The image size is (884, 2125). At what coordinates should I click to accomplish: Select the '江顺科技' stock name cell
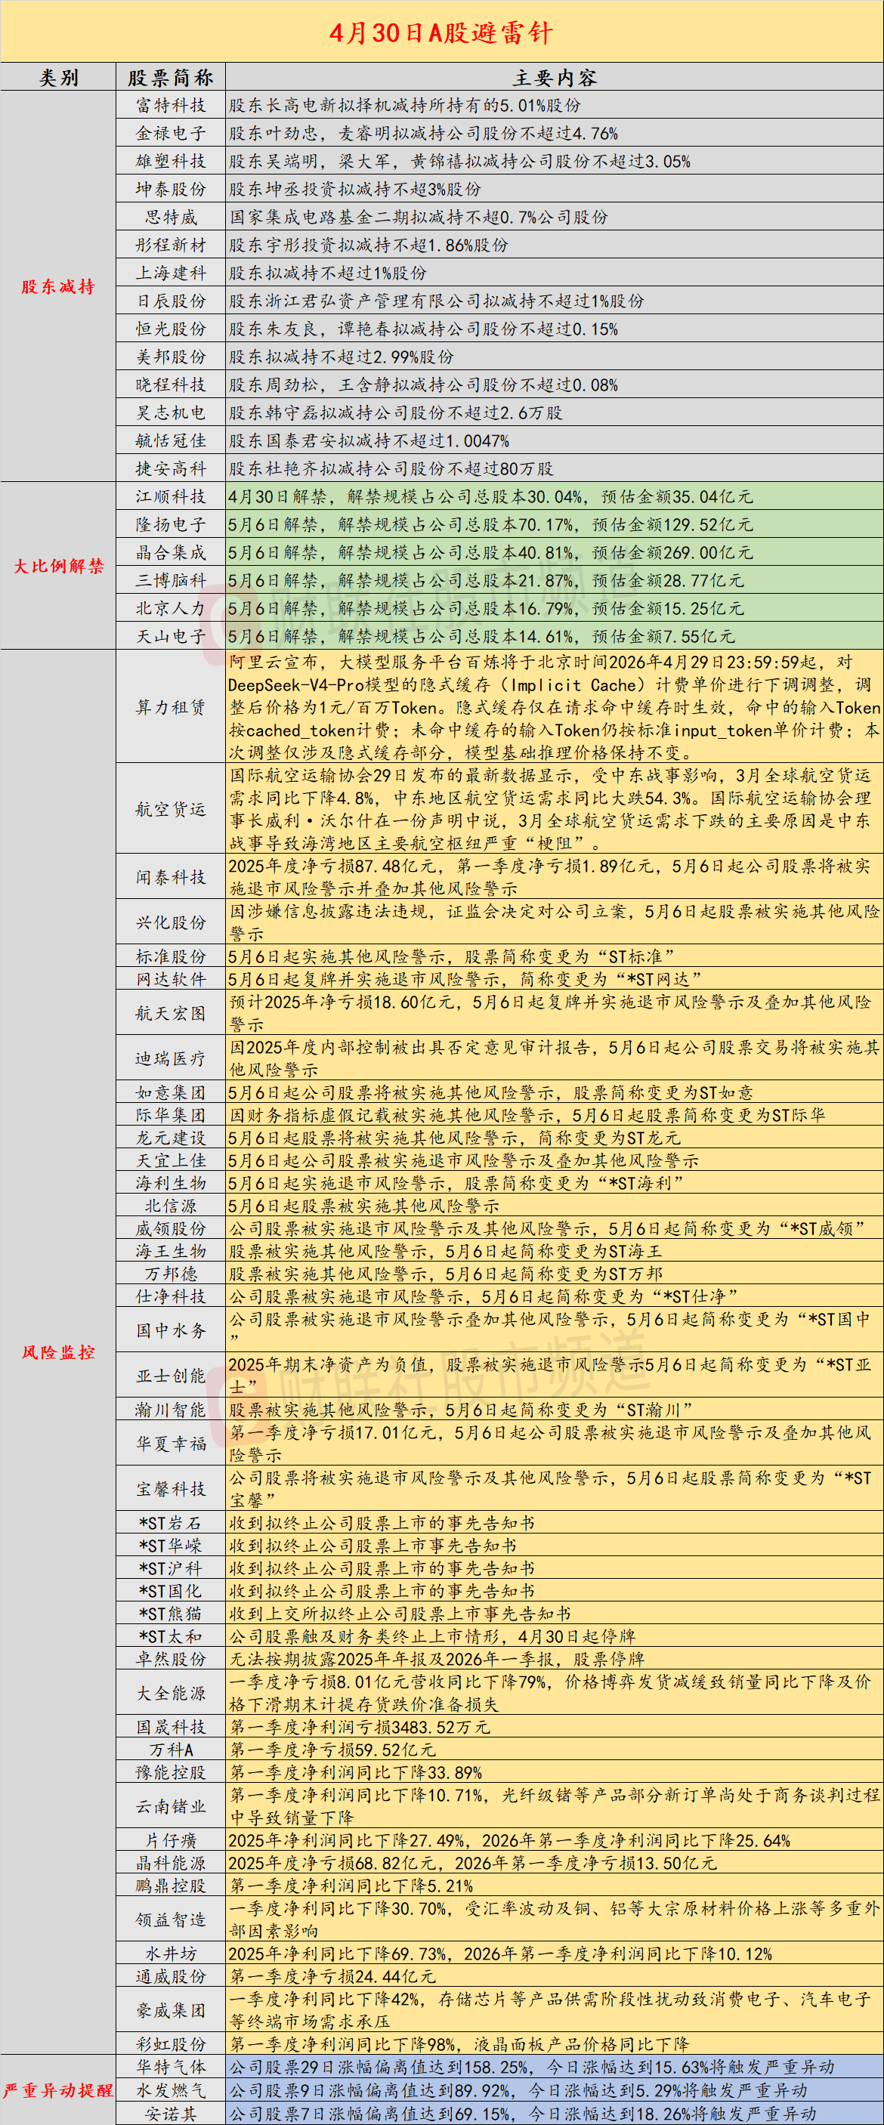point(170,496)
